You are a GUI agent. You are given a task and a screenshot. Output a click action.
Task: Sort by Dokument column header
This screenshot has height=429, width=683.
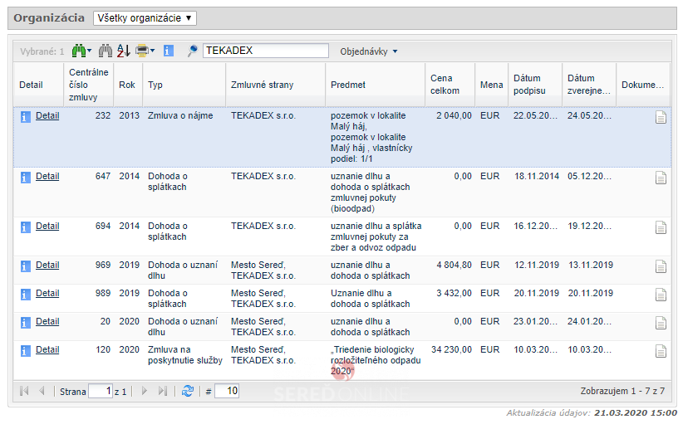click(x=643, y=85)
